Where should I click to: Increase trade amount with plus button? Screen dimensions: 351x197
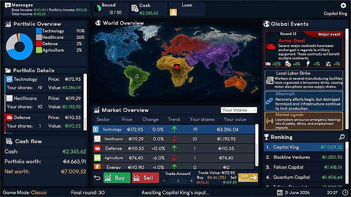[x=191, y=181]
